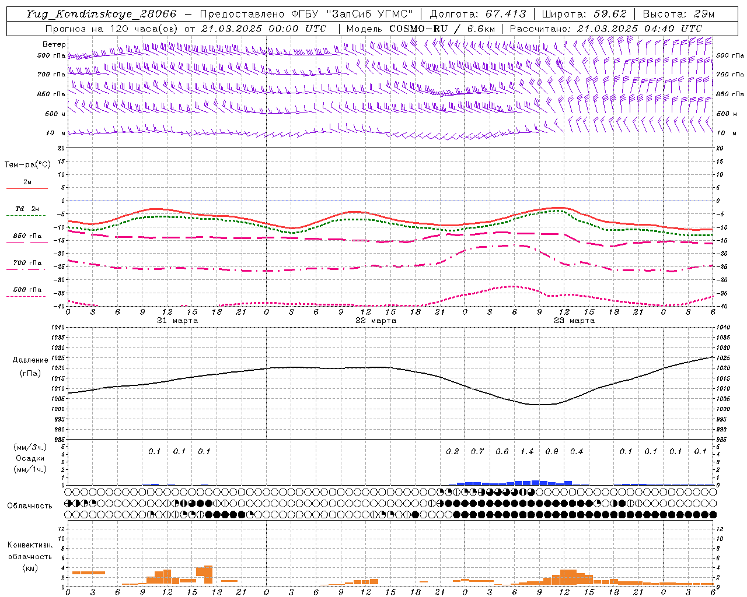747x597 pixels.
Task: Click the Тем-ра(°C) panel label
Action: (27, 165)
